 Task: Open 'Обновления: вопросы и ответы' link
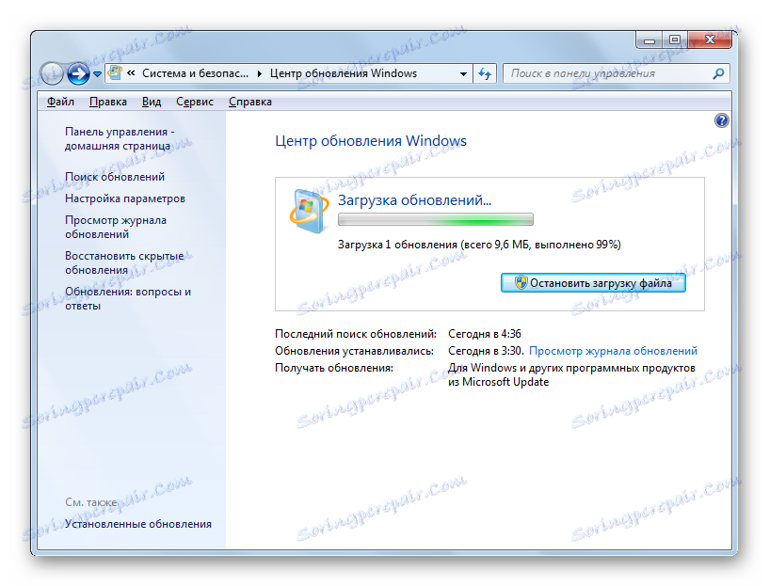[128, 298]
